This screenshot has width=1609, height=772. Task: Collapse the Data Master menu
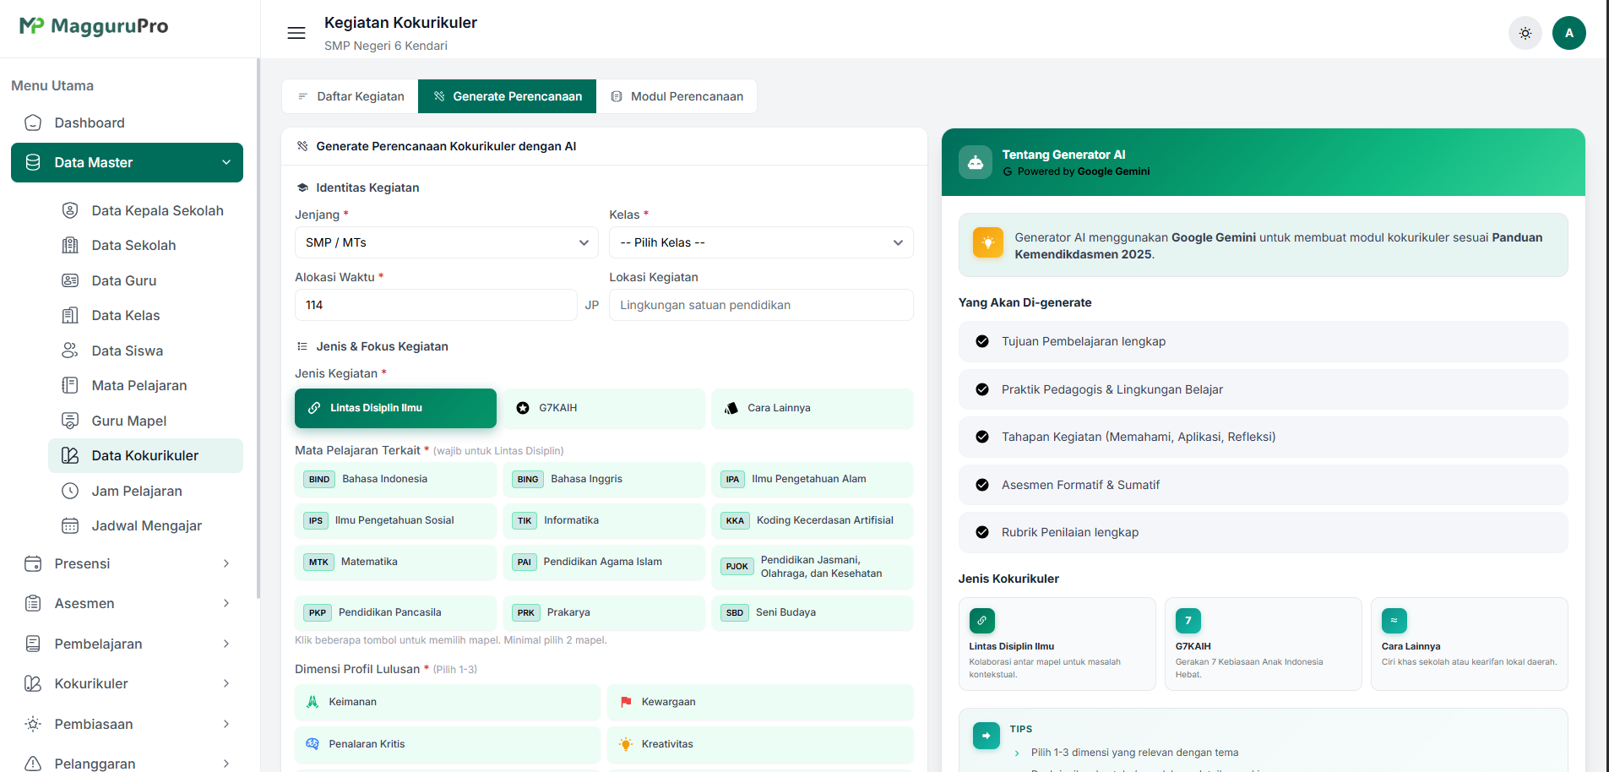(x=127, y=162)
